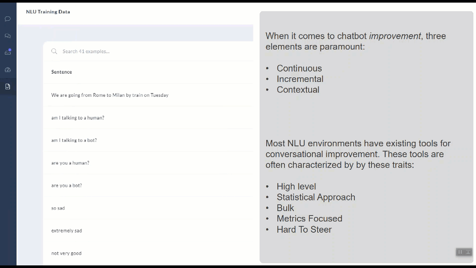Select 'am I talking to a bot?' example
This screenshot has height=268, width=476.
[74, 140]
